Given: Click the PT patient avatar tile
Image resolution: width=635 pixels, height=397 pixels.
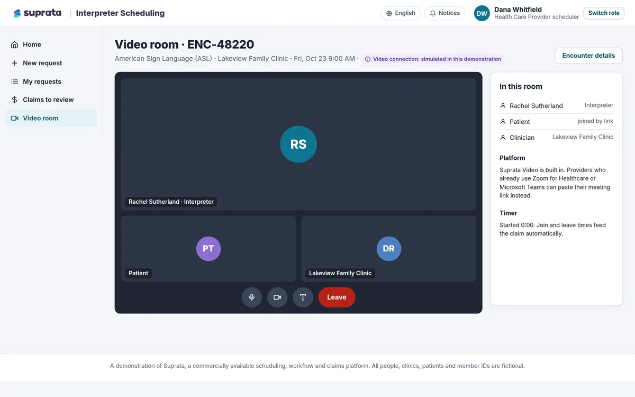Looking at the screenshot, I should (208, 249).
